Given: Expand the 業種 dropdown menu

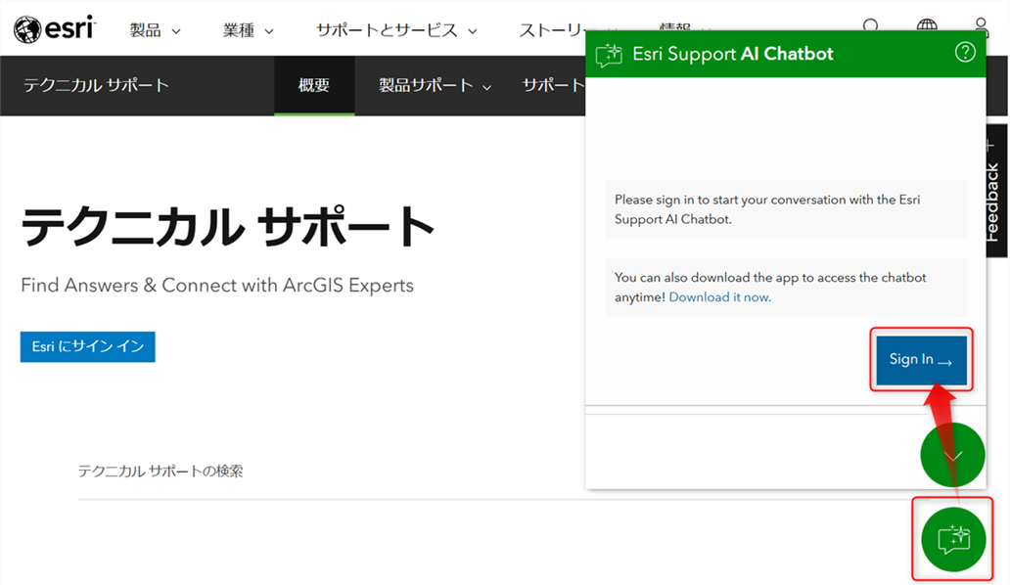Looking at the screenshot, I should point(248,30).
